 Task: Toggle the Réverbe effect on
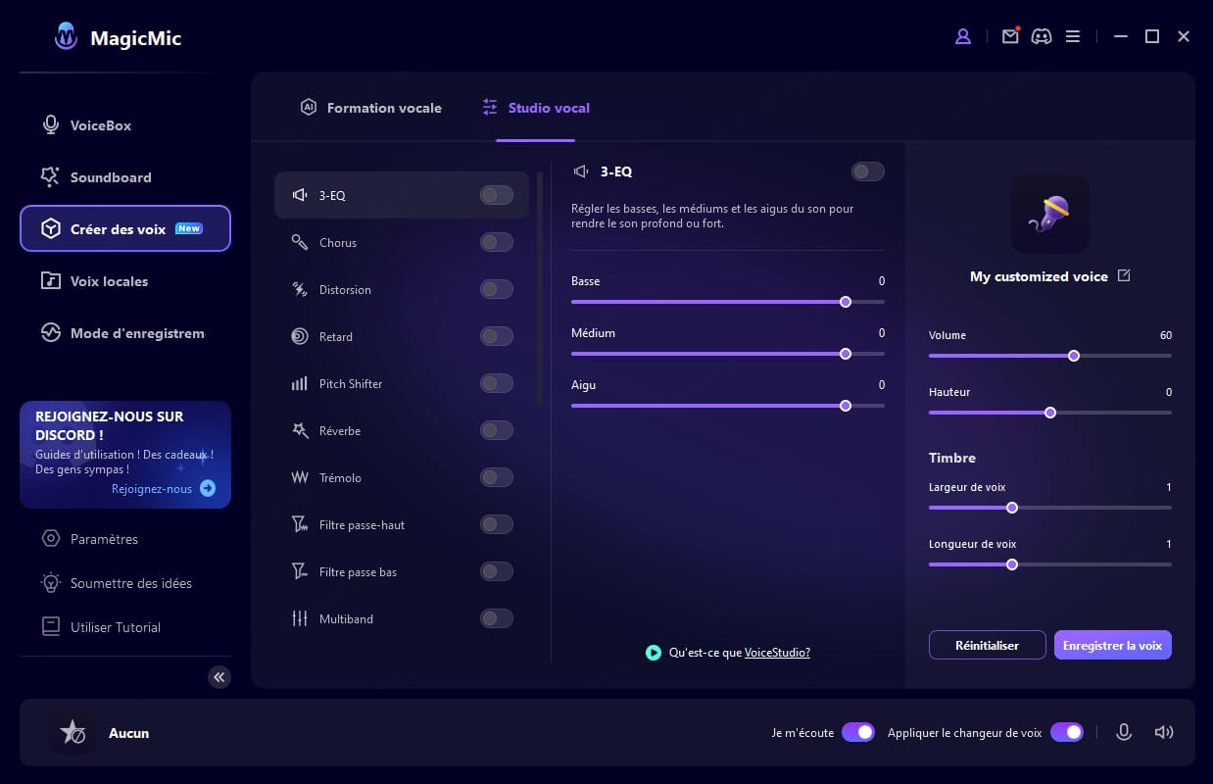tap(496, 430)
